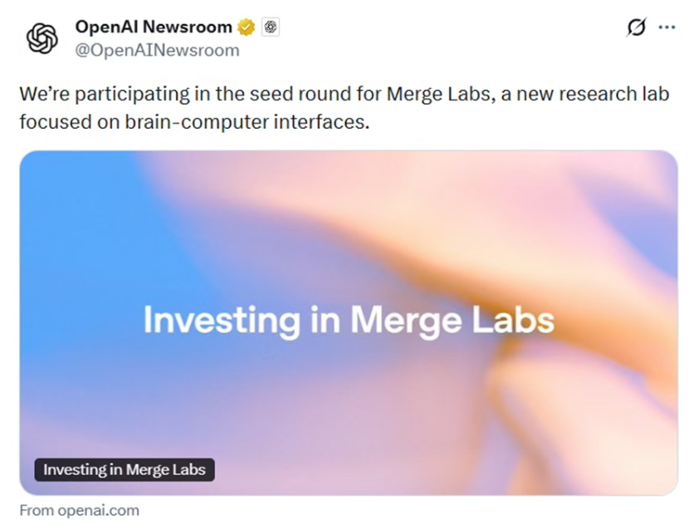Click the large white 'Investing in Merge Labs' headline
Viewport: 694px width, 525px height.
coord(348,321)
